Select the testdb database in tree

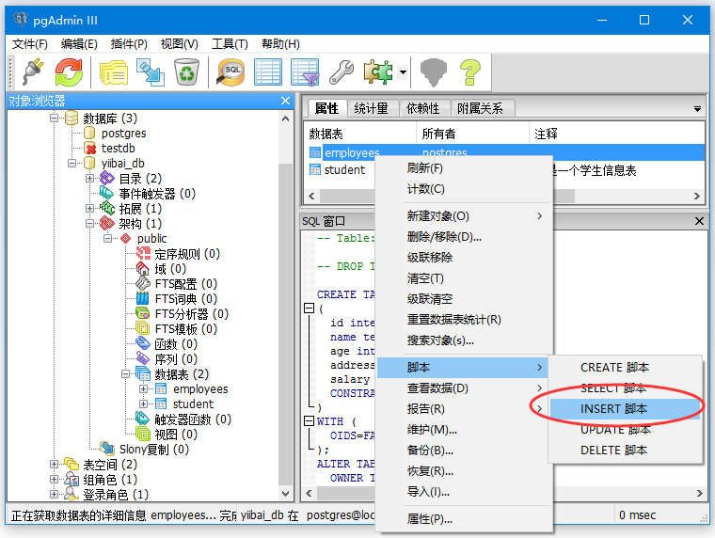coord(118,149)
